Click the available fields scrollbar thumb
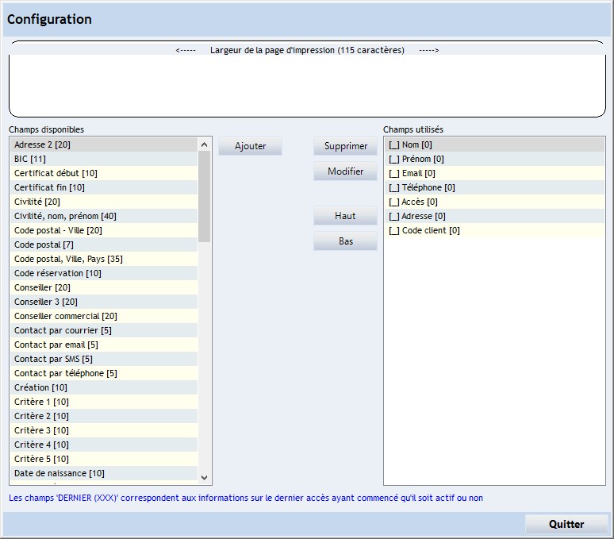The width and height of the screenshot is (614, 539). pyautogui.click(x=204, y=196)
